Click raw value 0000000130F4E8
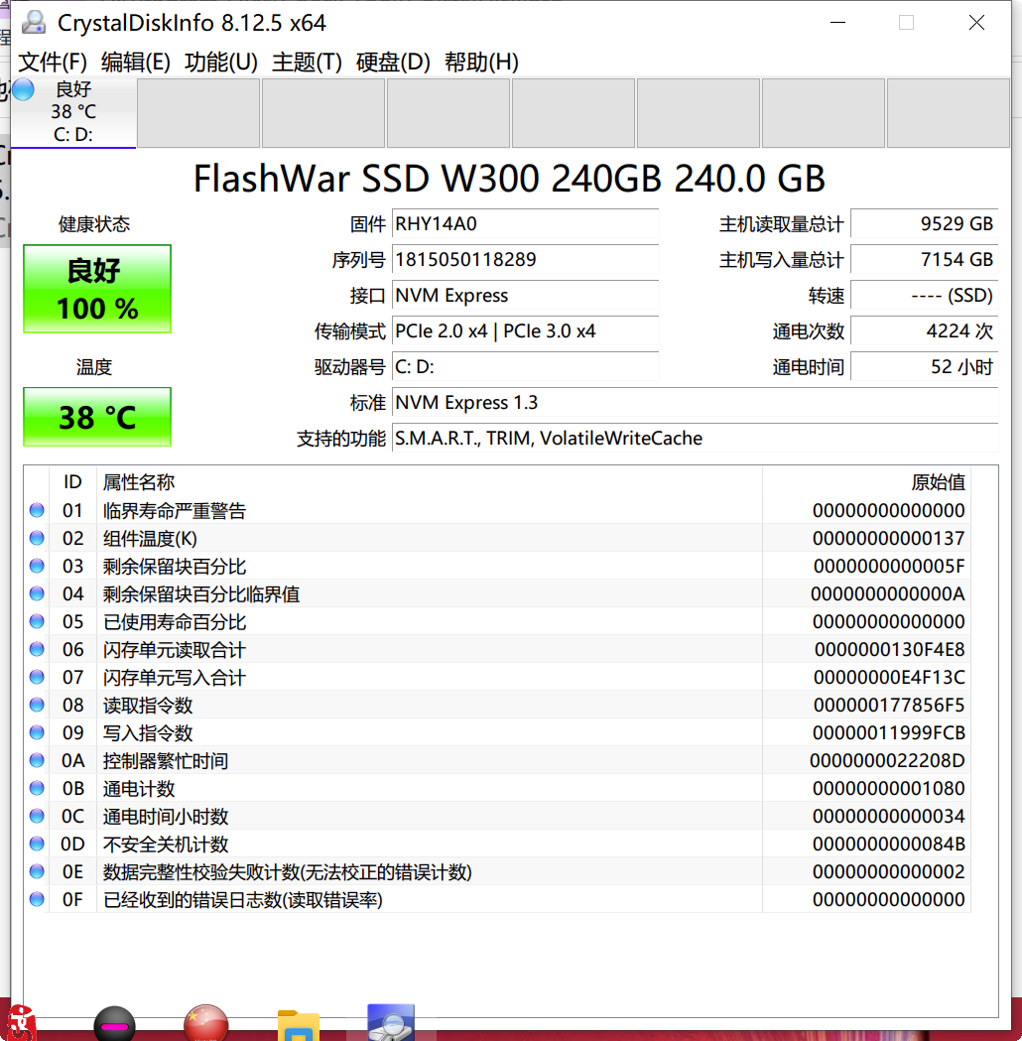 coord(889,649)
